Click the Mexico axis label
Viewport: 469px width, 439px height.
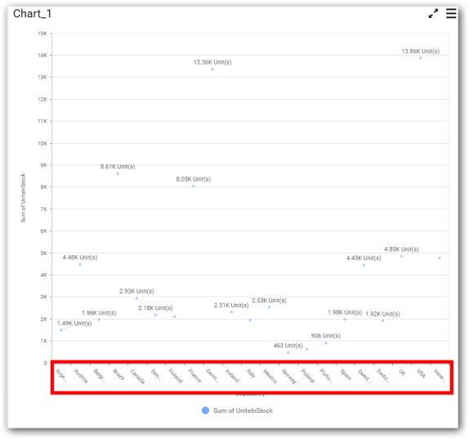coord(270,376)
